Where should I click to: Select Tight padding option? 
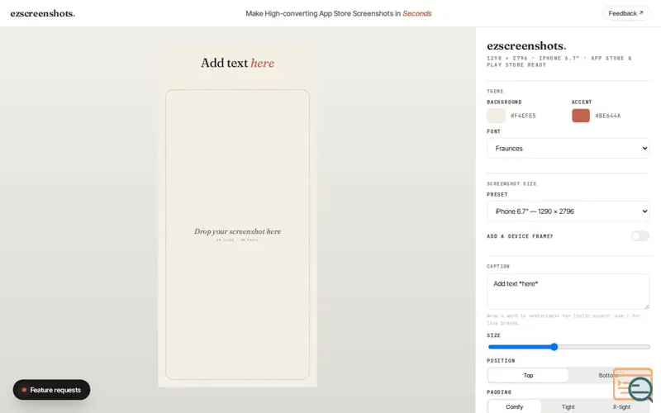pos(568,406)
